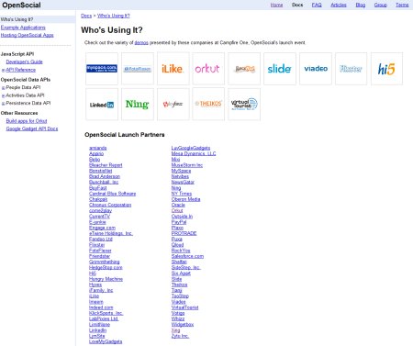Open the Widgetbox partner link
The image size is (413, 346).
183,325
